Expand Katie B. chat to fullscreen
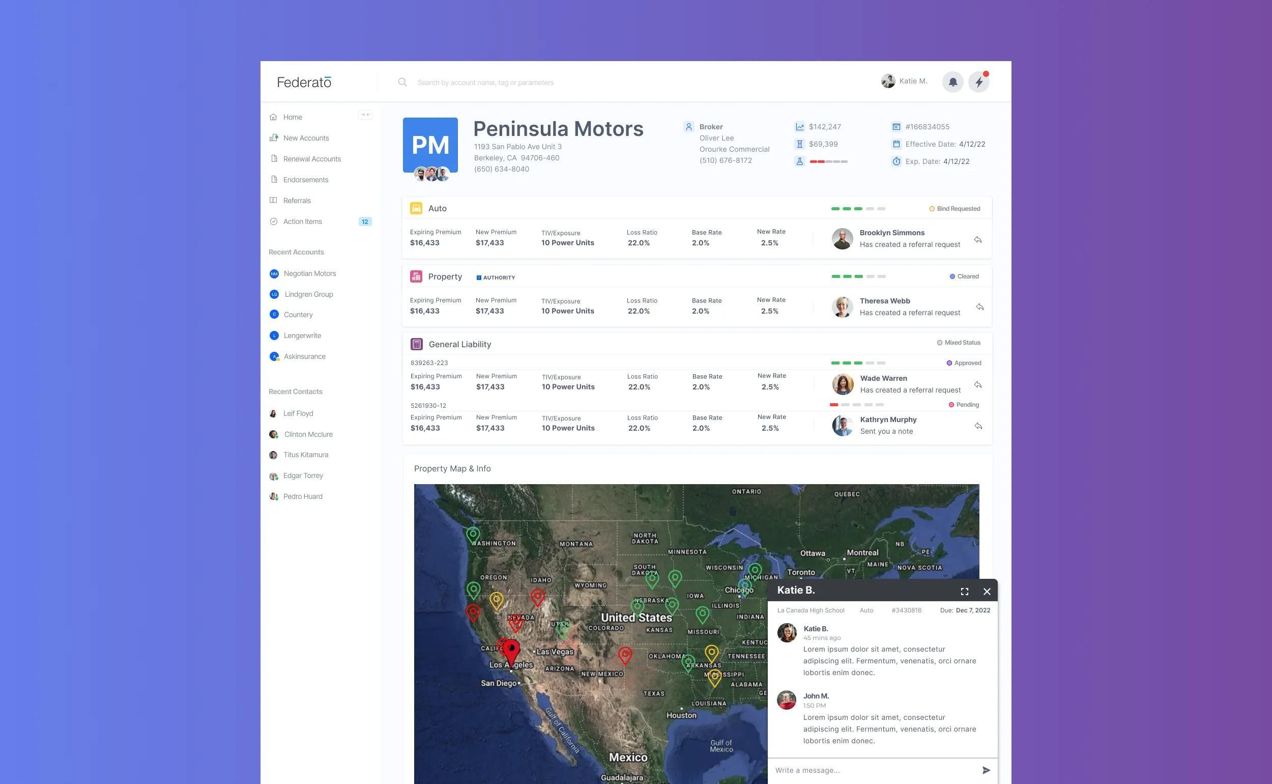Viewport: 1272px width, 784px height. [x=964, y=591]
